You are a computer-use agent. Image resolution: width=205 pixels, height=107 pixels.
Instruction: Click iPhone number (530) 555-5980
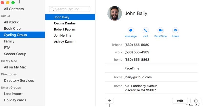point(137,45)
